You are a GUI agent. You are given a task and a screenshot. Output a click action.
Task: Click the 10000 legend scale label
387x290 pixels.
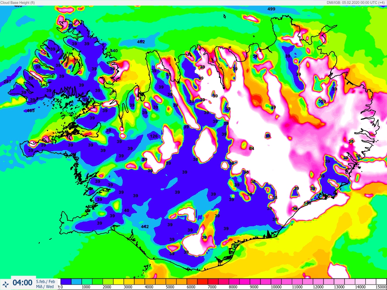276,287
